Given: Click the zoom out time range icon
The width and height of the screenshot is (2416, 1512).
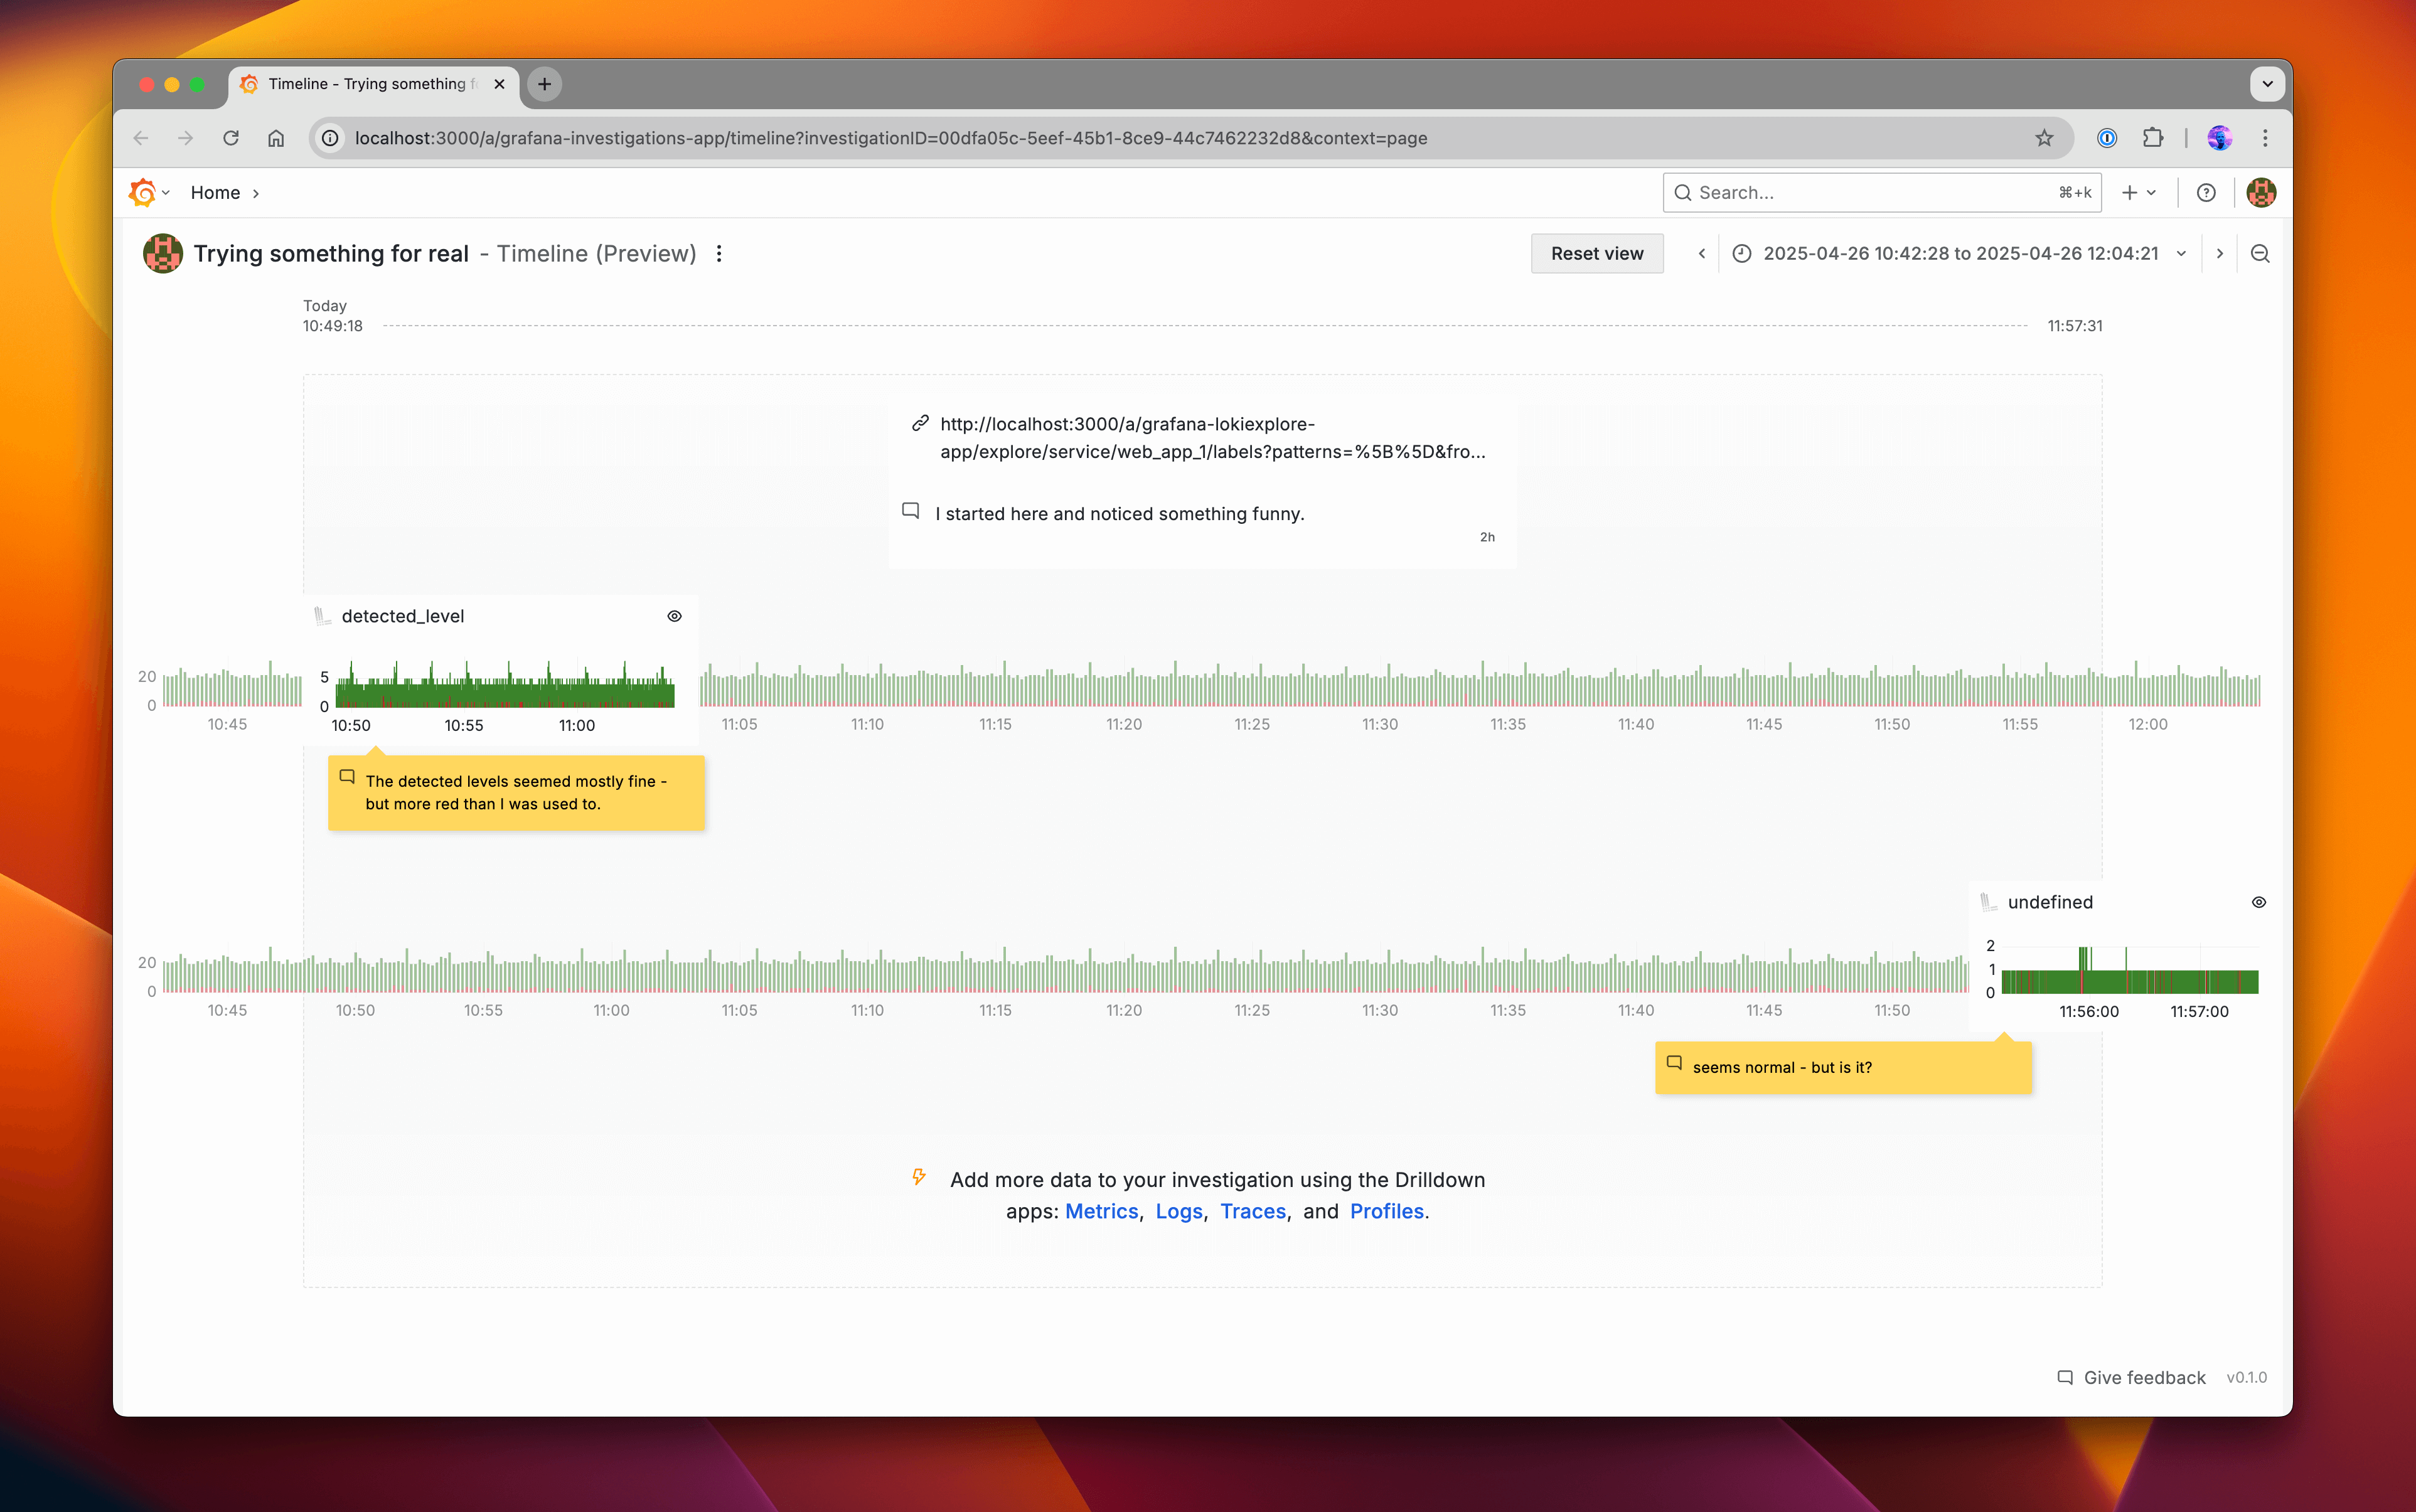Looking at the screenshot, I should tap(2259, 254).
